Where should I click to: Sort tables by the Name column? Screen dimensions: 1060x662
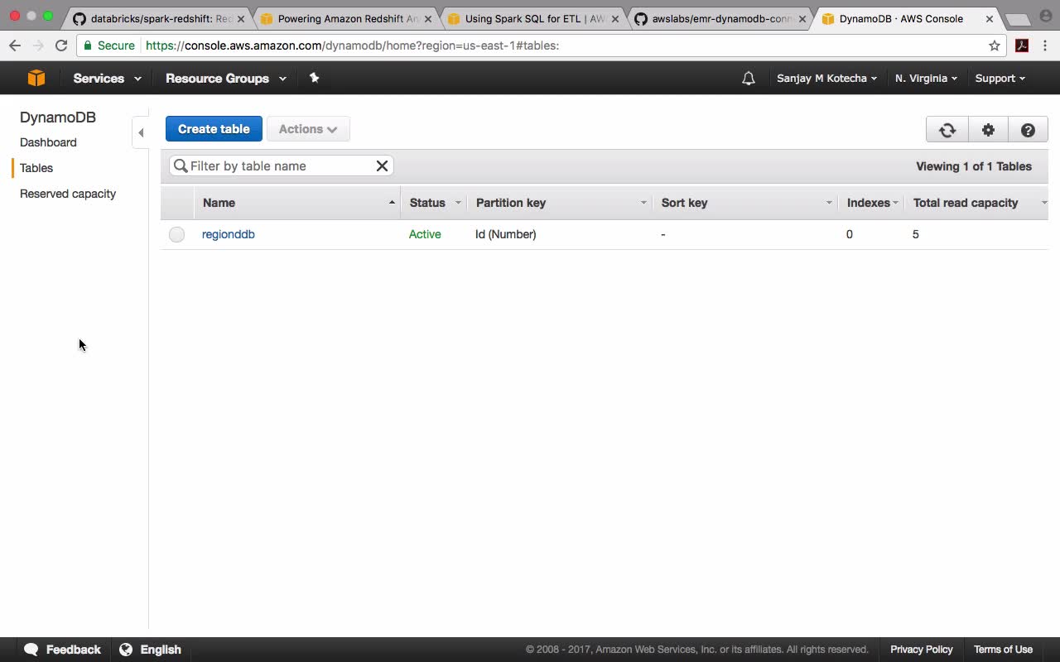point(297,203)
